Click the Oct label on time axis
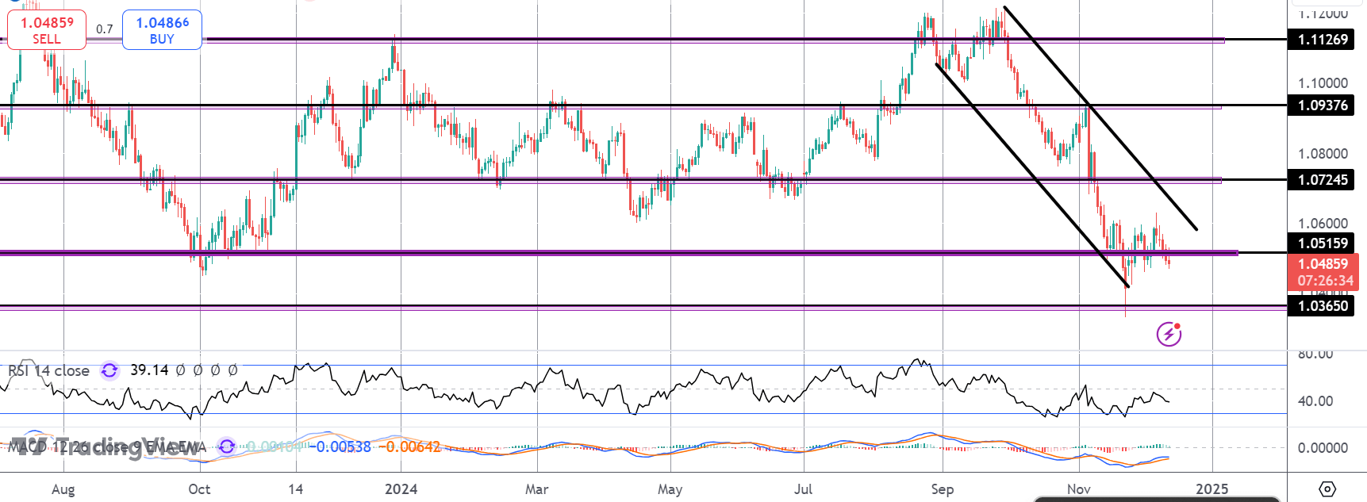Screen dimensions: 1367x502 click(199, 489)
